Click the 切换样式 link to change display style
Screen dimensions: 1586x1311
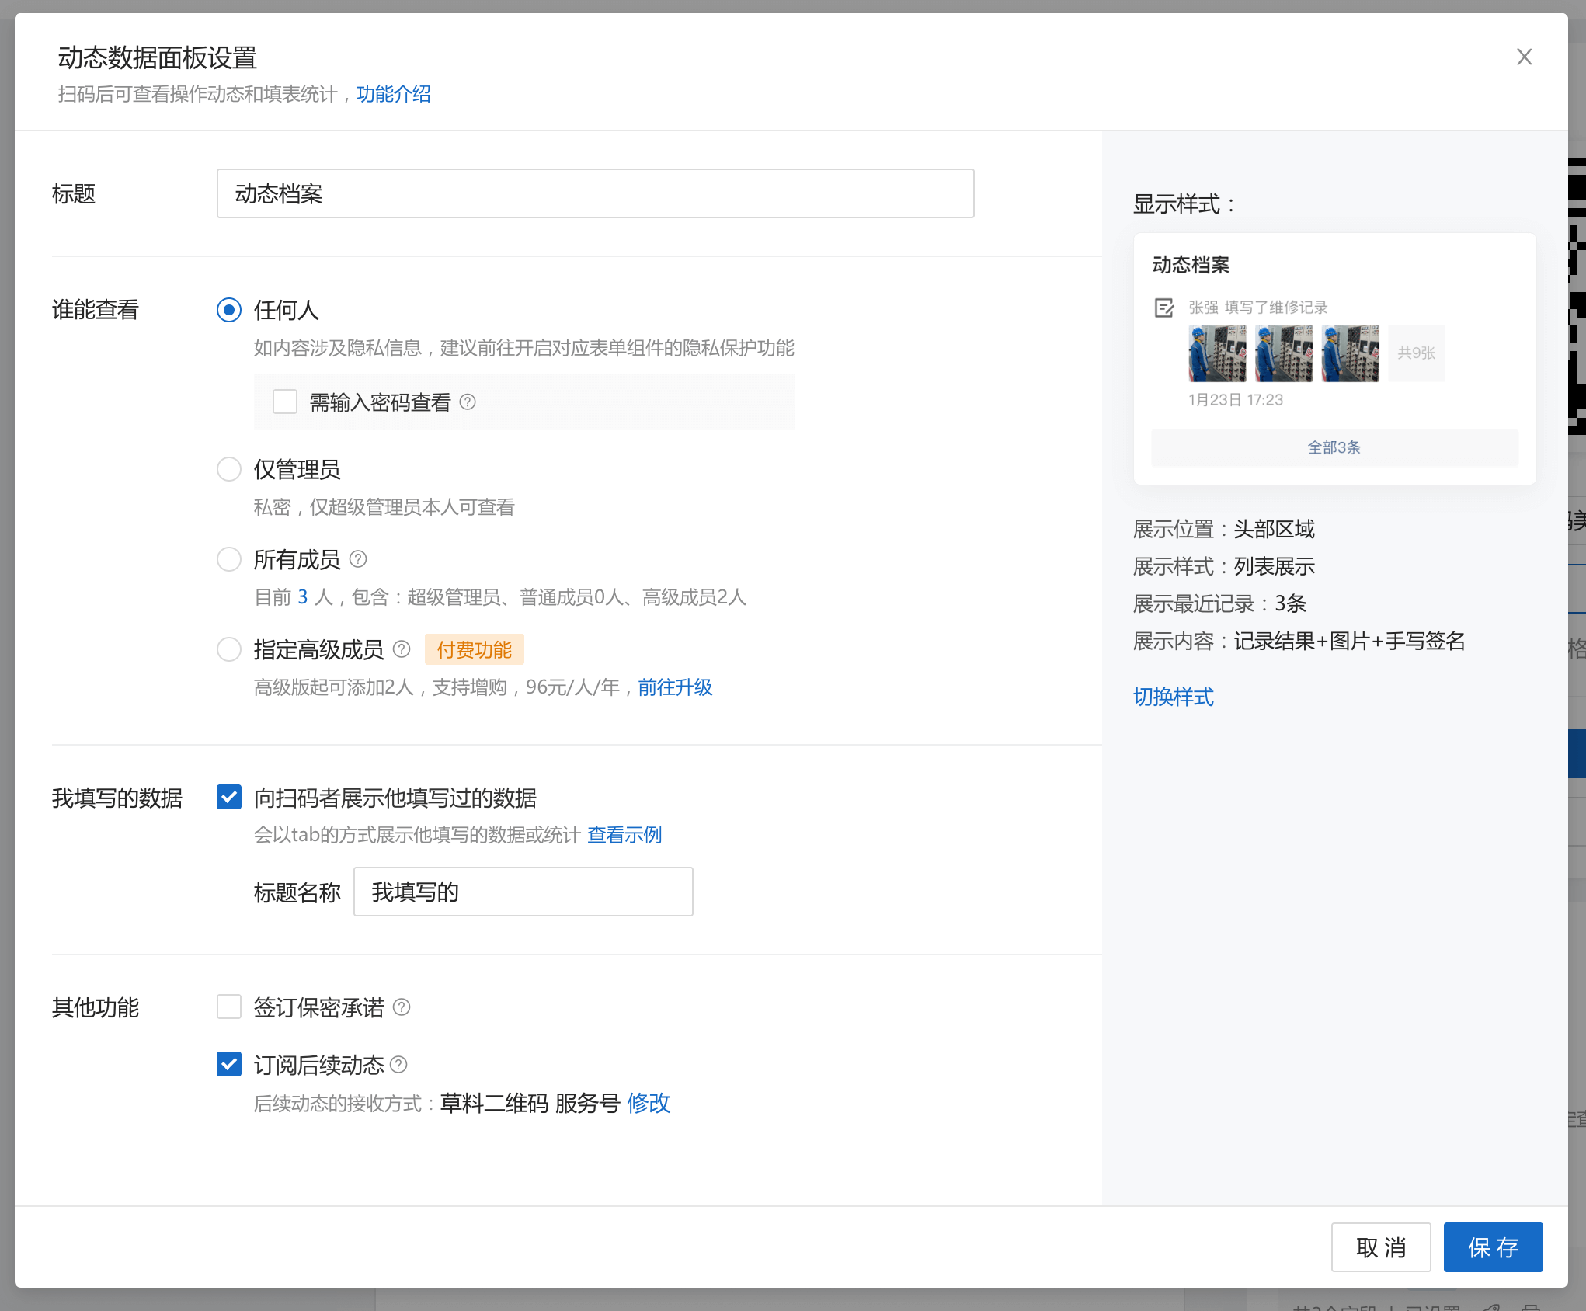point(1172,697)
